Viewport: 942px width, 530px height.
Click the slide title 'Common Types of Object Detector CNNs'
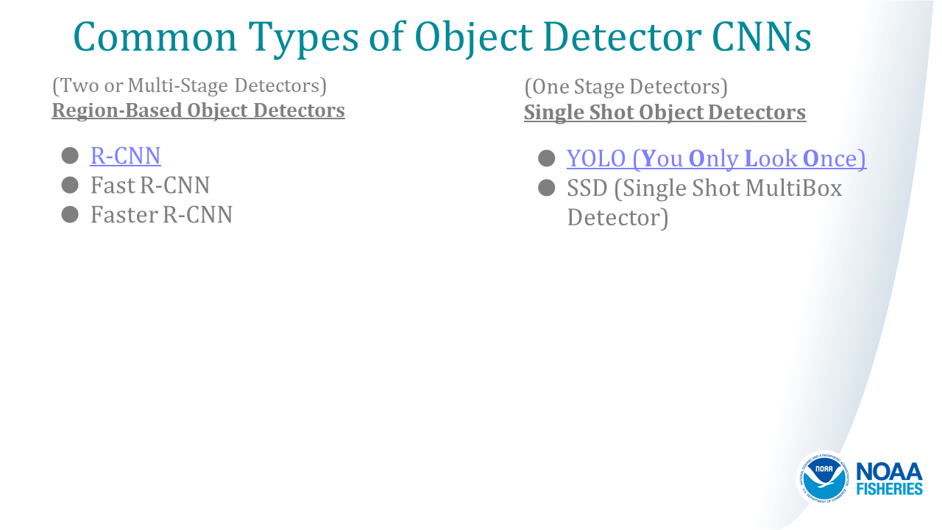(x=442, y=37)
